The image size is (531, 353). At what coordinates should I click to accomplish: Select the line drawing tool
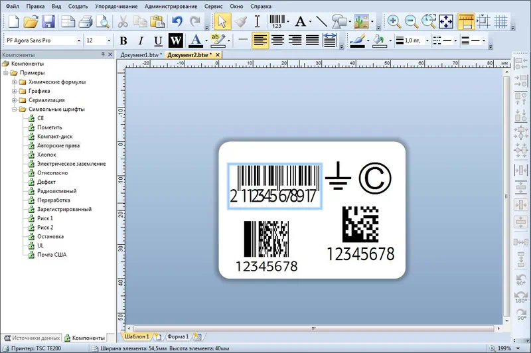[x=321, y=21]
